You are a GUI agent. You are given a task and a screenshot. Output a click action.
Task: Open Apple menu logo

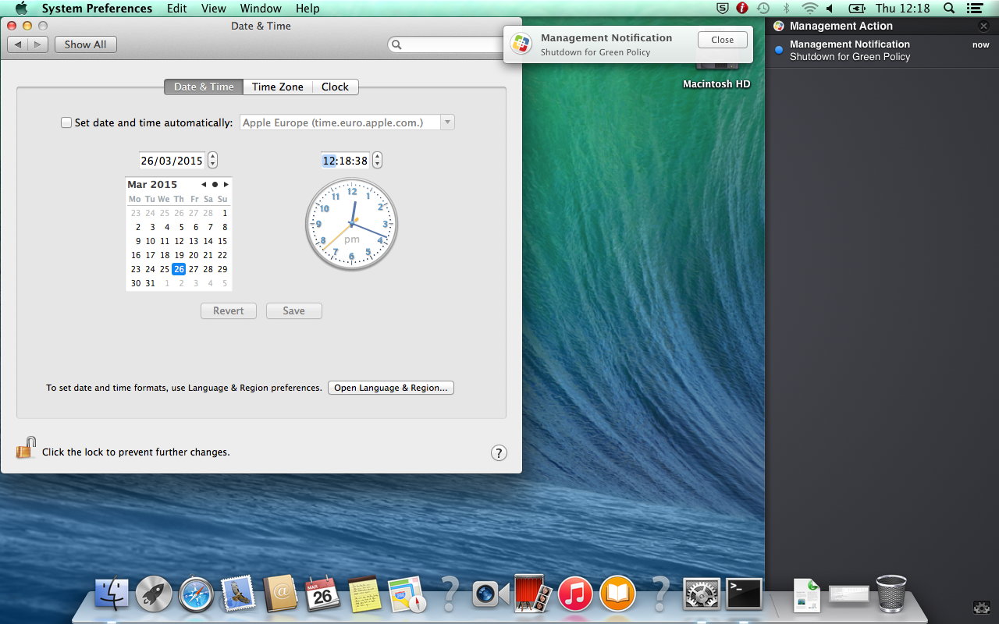pos(21,9)
